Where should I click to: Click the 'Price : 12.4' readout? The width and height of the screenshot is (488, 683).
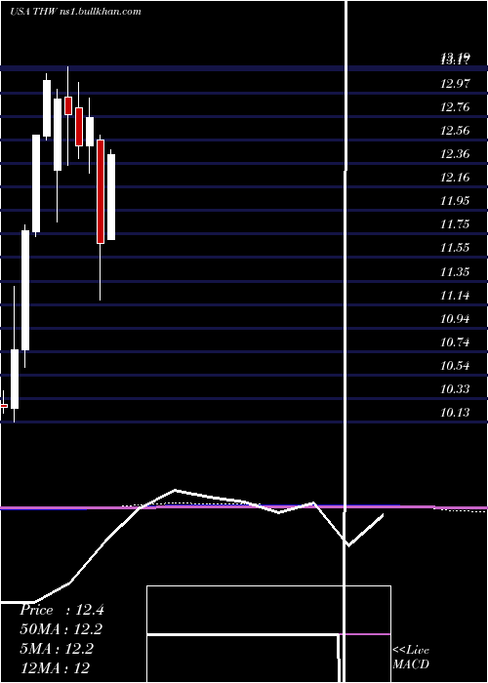click(x=61, y=610)
